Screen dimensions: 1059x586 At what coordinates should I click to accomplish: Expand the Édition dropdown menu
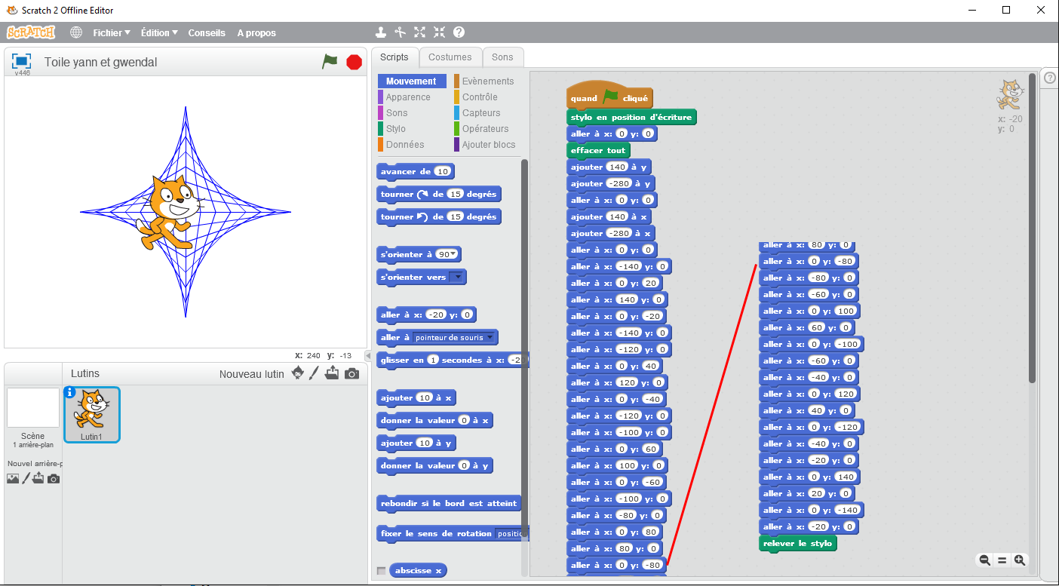coord(159,32)
